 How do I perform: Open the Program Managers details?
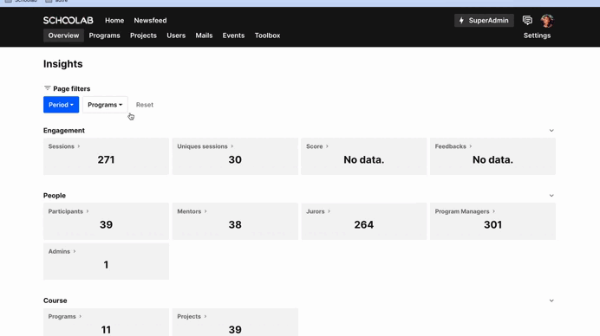pos(465,211)
